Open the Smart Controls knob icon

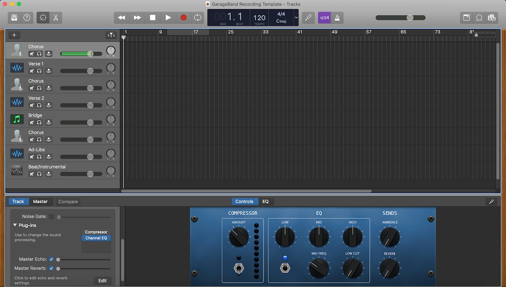click(x=43, y=17)
